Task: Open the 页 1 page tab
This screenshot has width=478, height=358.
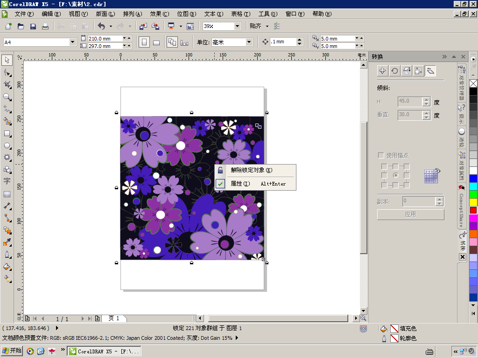Action: pos(114,318)
